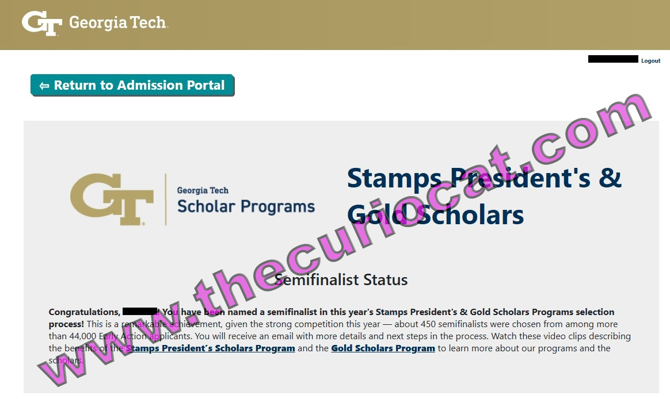Click the Scholar Programs text beside the logo
670x399 pixels.
pos(246,206)
